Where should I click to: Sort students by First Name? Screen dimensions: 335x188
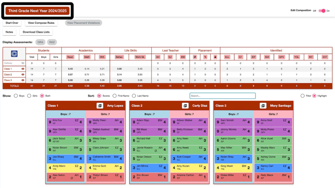[114, 96]
